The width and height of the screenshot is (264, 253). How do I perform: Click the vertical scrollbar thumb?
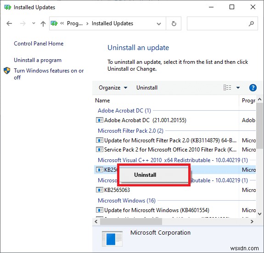pyautogui.click(x=259, y=125)
